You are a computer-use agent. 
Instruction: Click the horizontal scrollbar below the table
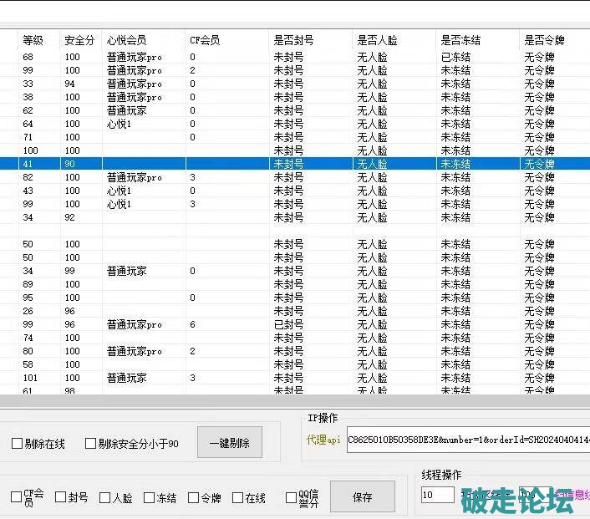click(x=292, y=401)
